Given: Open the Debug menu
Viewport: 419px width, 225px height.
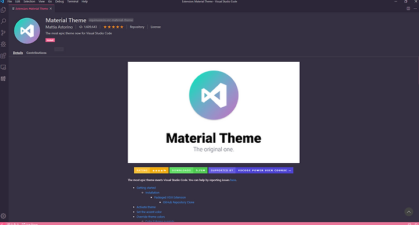Looking at the screenshot, I should pos(59,2).
